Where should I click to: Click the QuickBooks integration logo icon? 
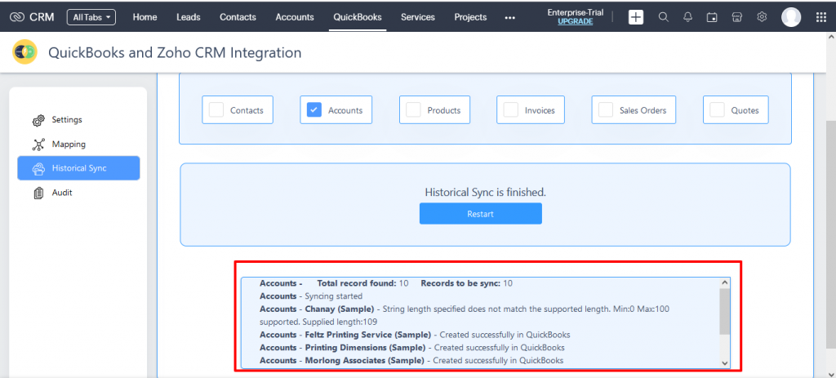(24, 51)
